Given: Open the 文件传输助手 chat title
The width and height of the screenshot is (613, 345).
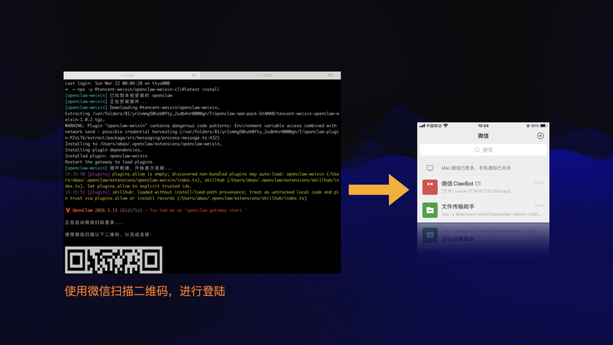Looking at the screenshot, I should pyautogui.click(x=457, y=207).
